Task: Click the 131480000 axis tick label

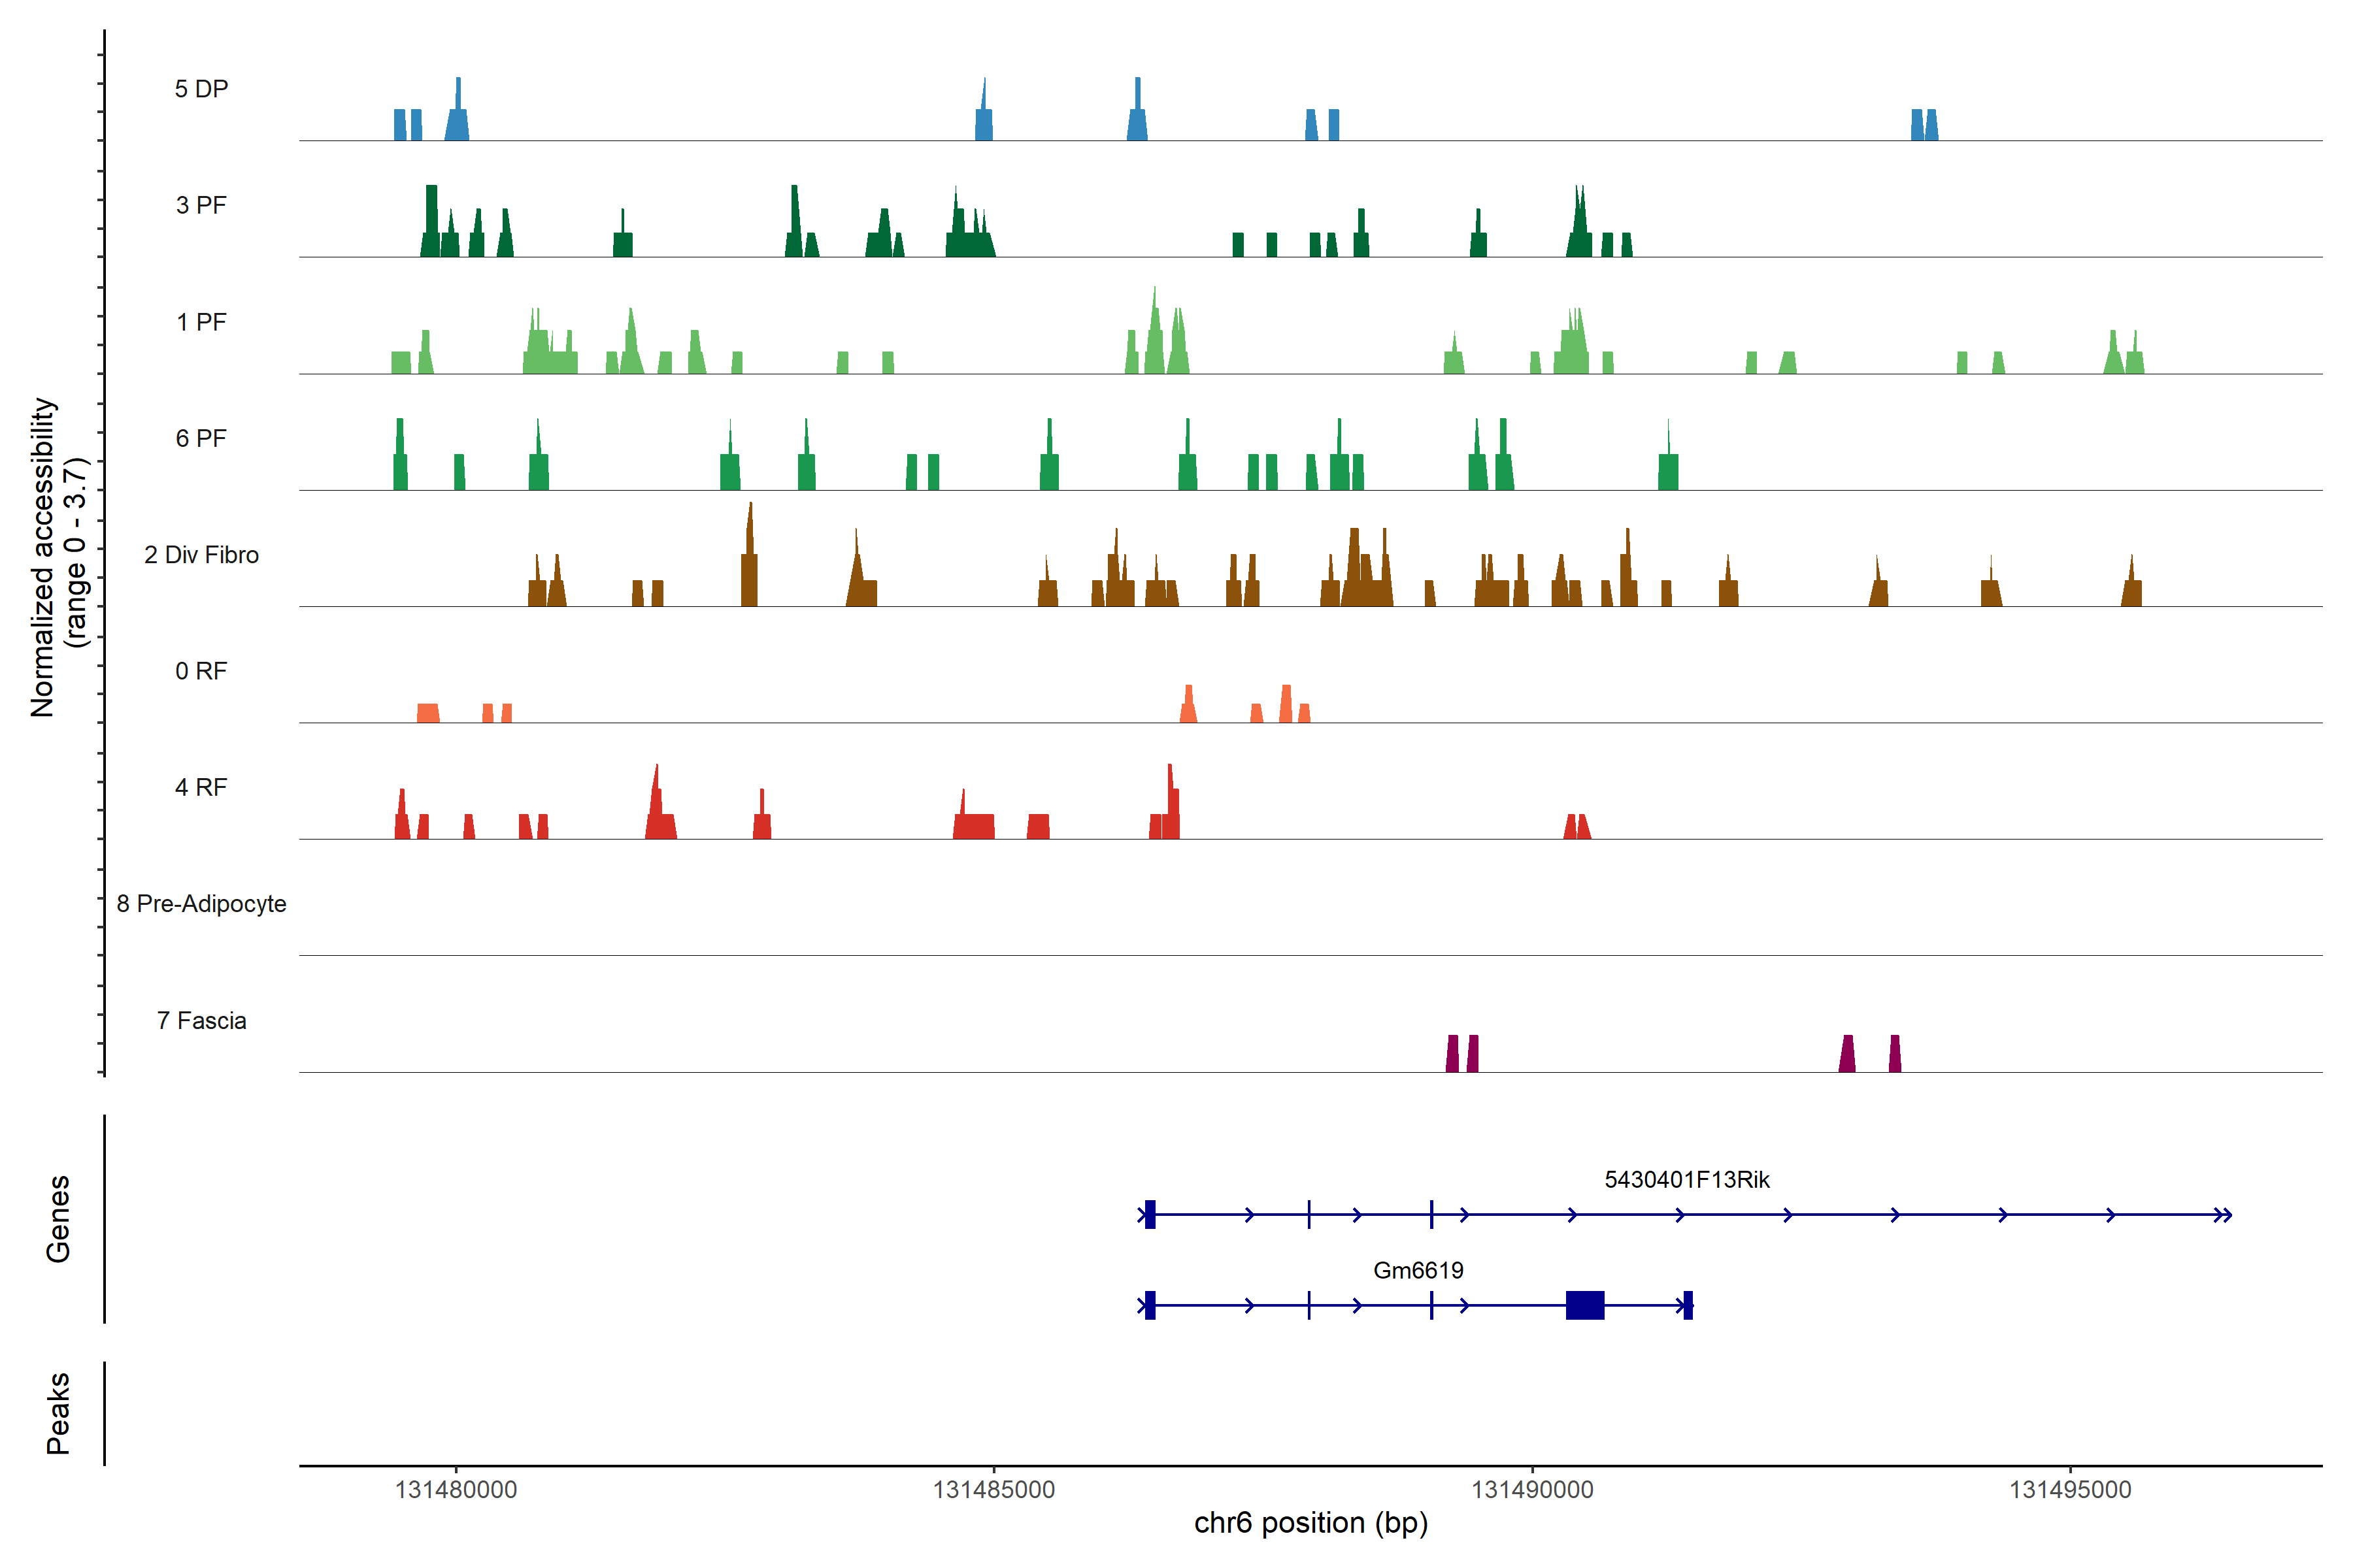Action: (456, 1490)
